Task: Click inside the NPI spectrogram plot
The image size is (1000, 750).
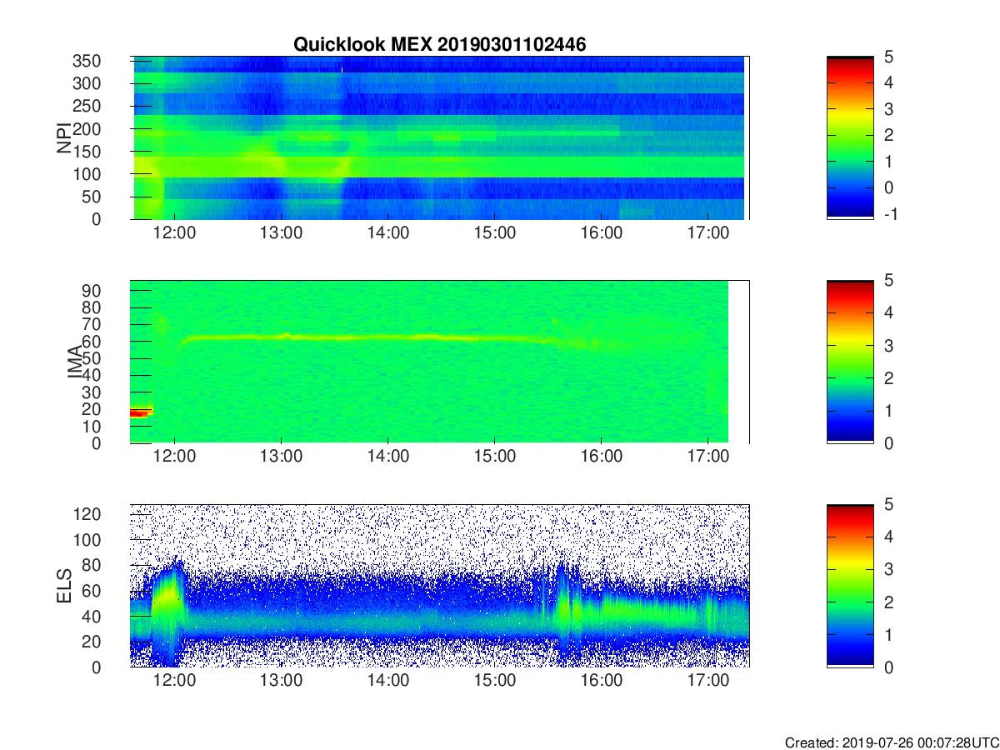Action: [x=440, y=137]
